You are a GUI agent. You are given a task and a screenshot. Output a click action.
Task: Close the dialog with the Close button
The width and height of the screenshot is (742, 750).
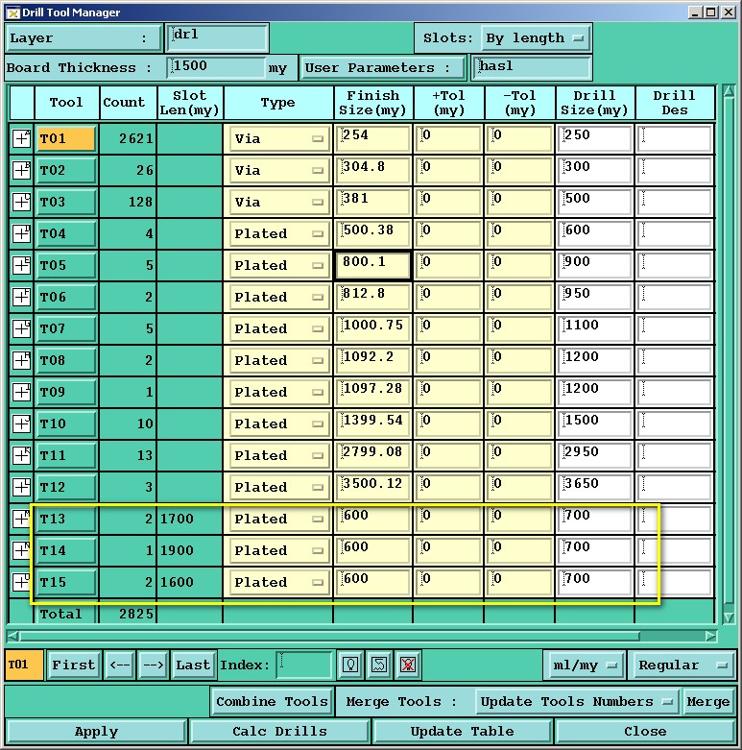(645, 732)
